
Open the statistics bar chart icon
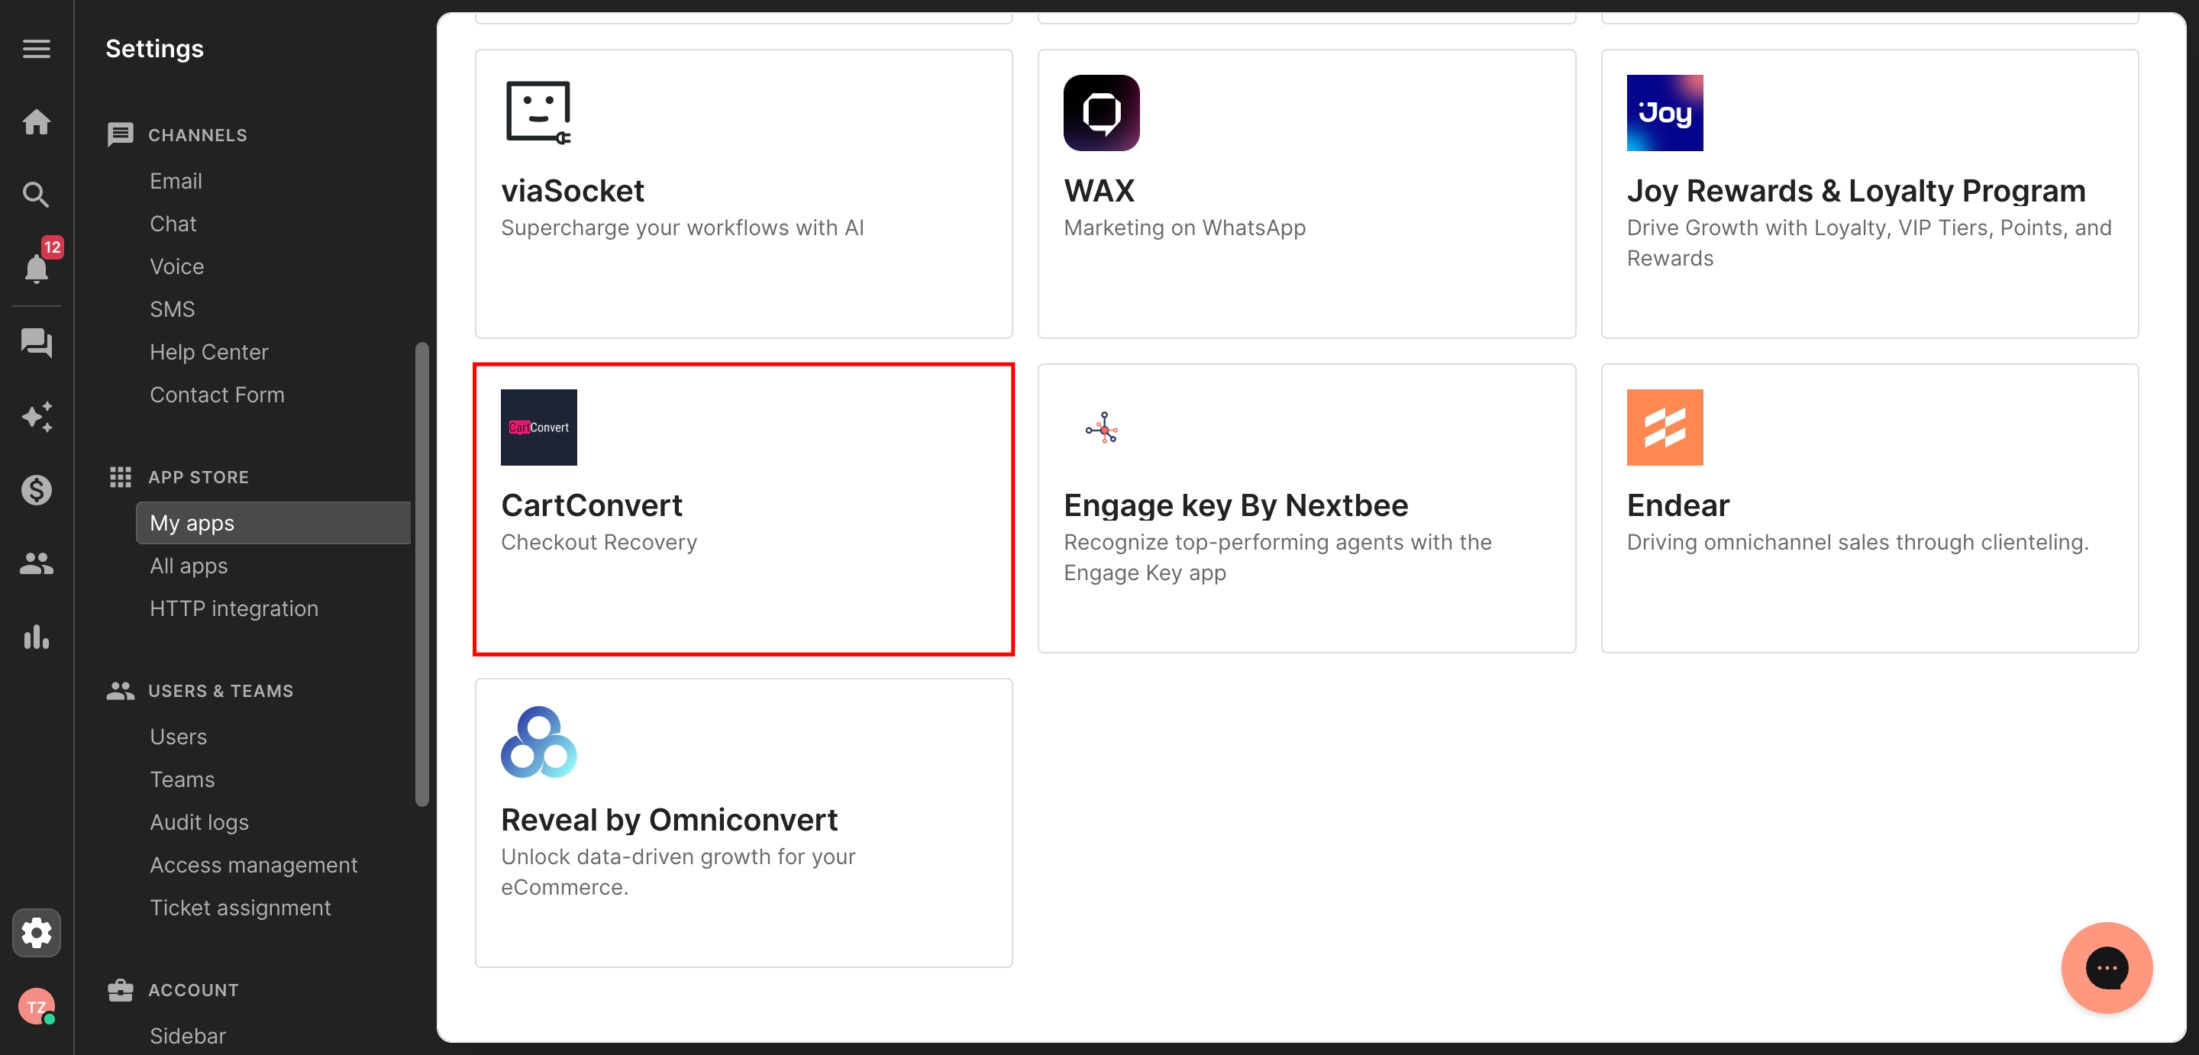(36, 637)
